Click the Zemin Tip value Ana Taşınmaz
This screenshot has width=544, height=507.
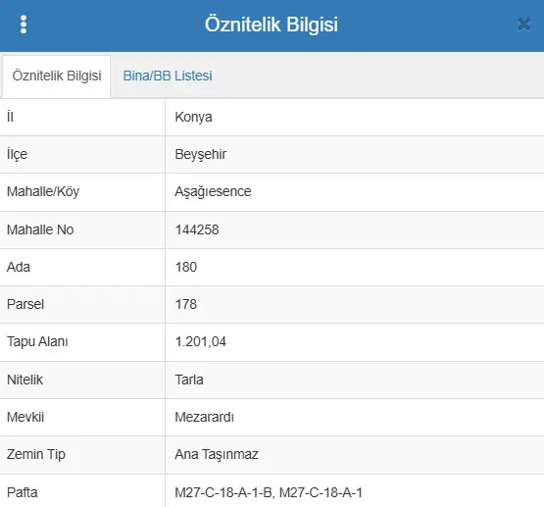tap(217, 455)
